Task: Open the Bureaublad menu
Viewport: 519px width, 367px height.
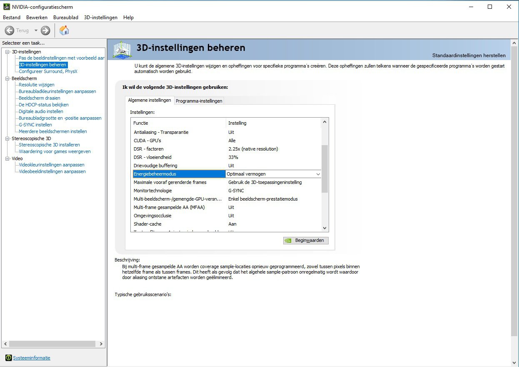Action: pos(66,18)
